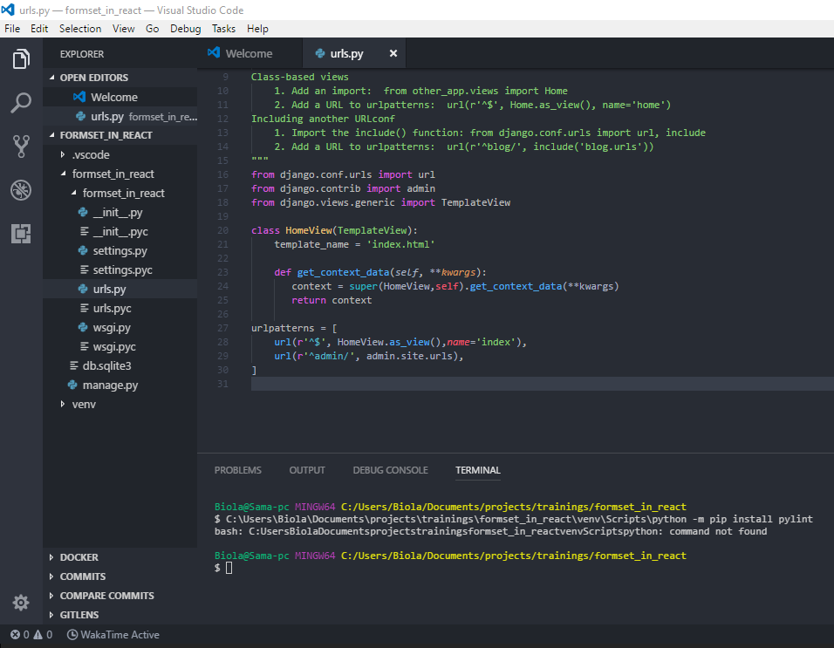Close the urls.py editor tab
Screen dimensions: 834x648
(x=393, y=53)
